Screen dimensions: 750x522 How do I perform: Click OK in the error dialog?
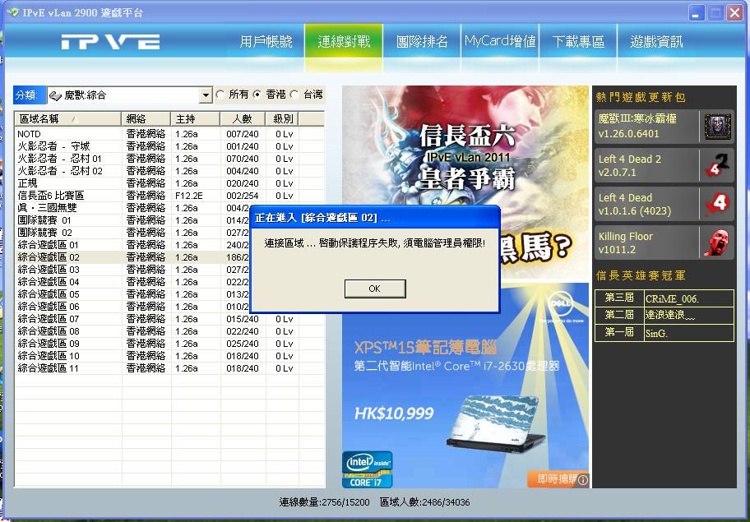pos(375,289)
